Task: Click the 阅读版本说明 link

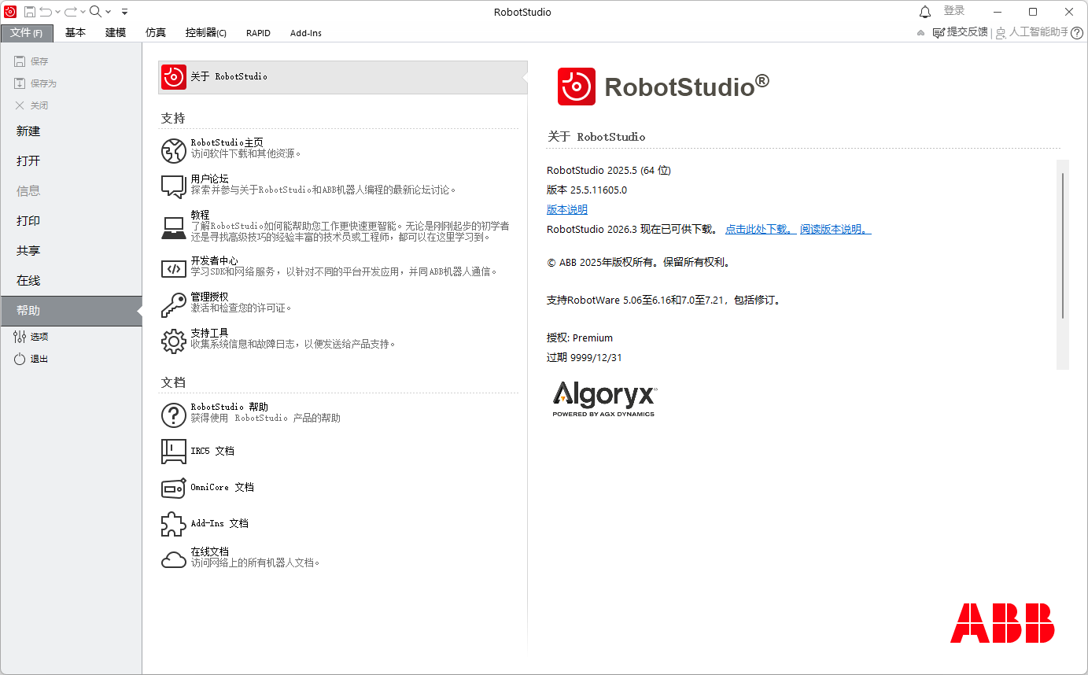Action: pos(835,229)
